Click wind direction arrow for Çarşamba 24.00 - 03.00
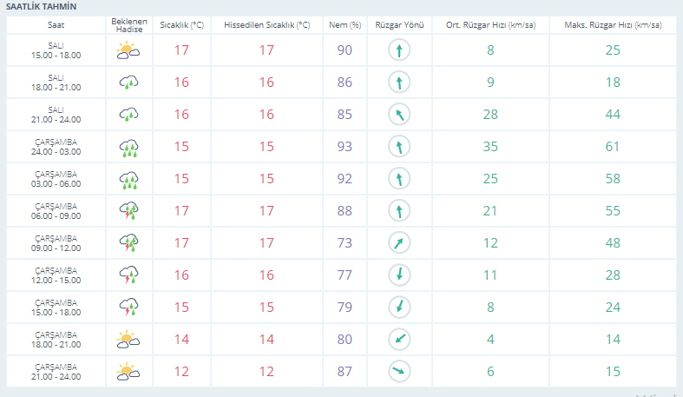Viewport: 683px width, 397px height. [399, 147]
